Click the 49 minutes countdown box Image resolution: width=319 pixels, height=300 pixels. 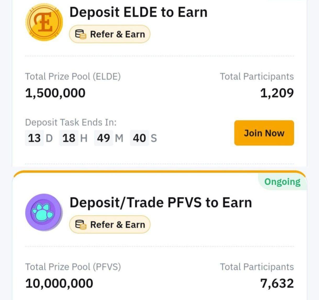pyautogui.click(x=104, y=138)
